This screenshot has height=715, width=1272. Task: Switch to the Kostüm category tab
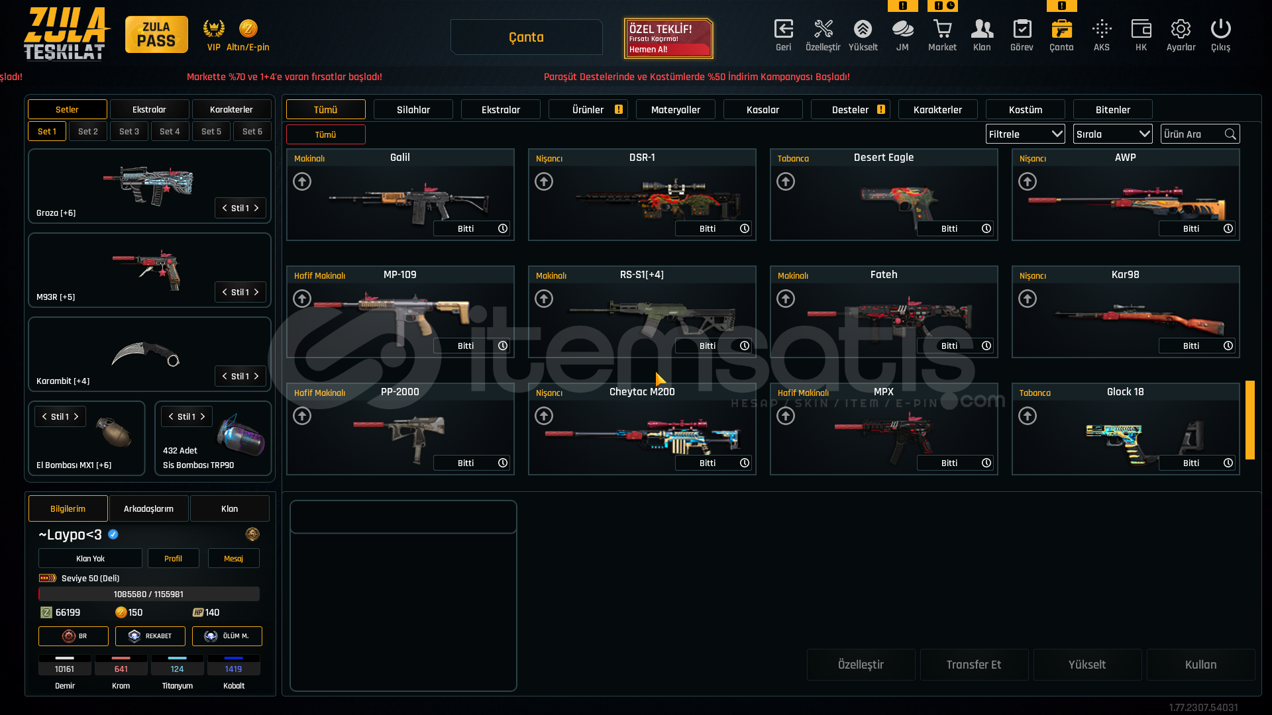point(1026,109)
